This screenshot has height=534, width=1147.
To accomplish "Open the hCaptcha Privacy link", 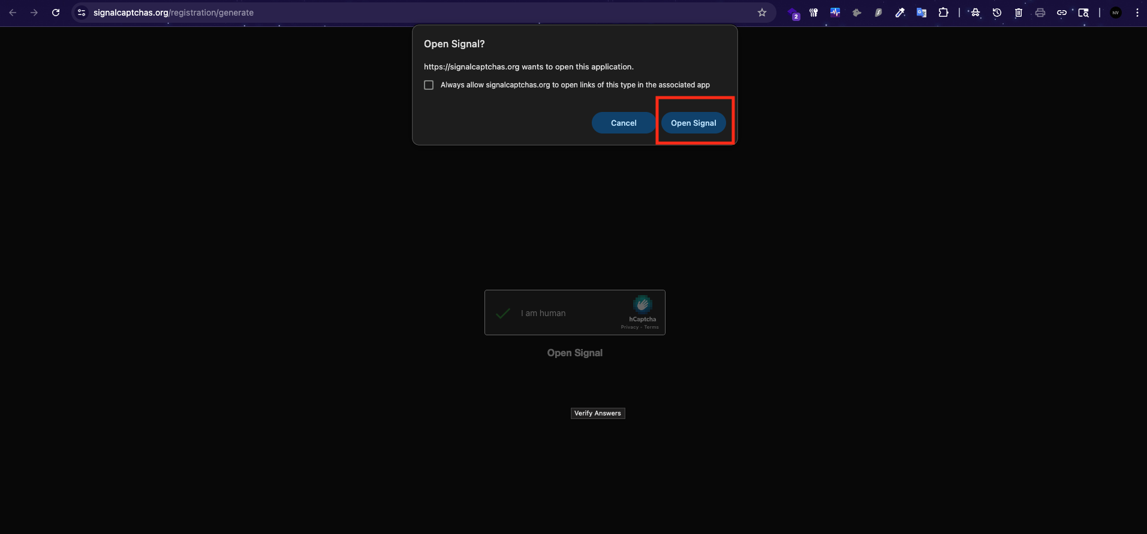I will tap(630, 327).
